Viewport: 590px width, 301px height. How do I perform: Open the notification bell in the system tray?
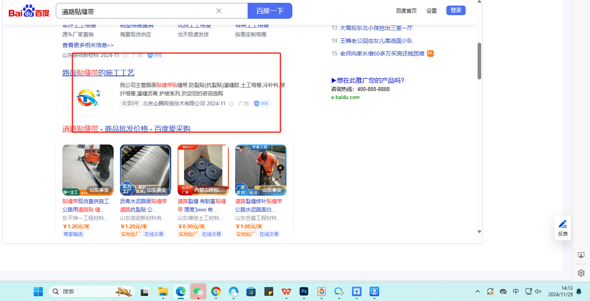pyautogui.click(x=578, y=292)
